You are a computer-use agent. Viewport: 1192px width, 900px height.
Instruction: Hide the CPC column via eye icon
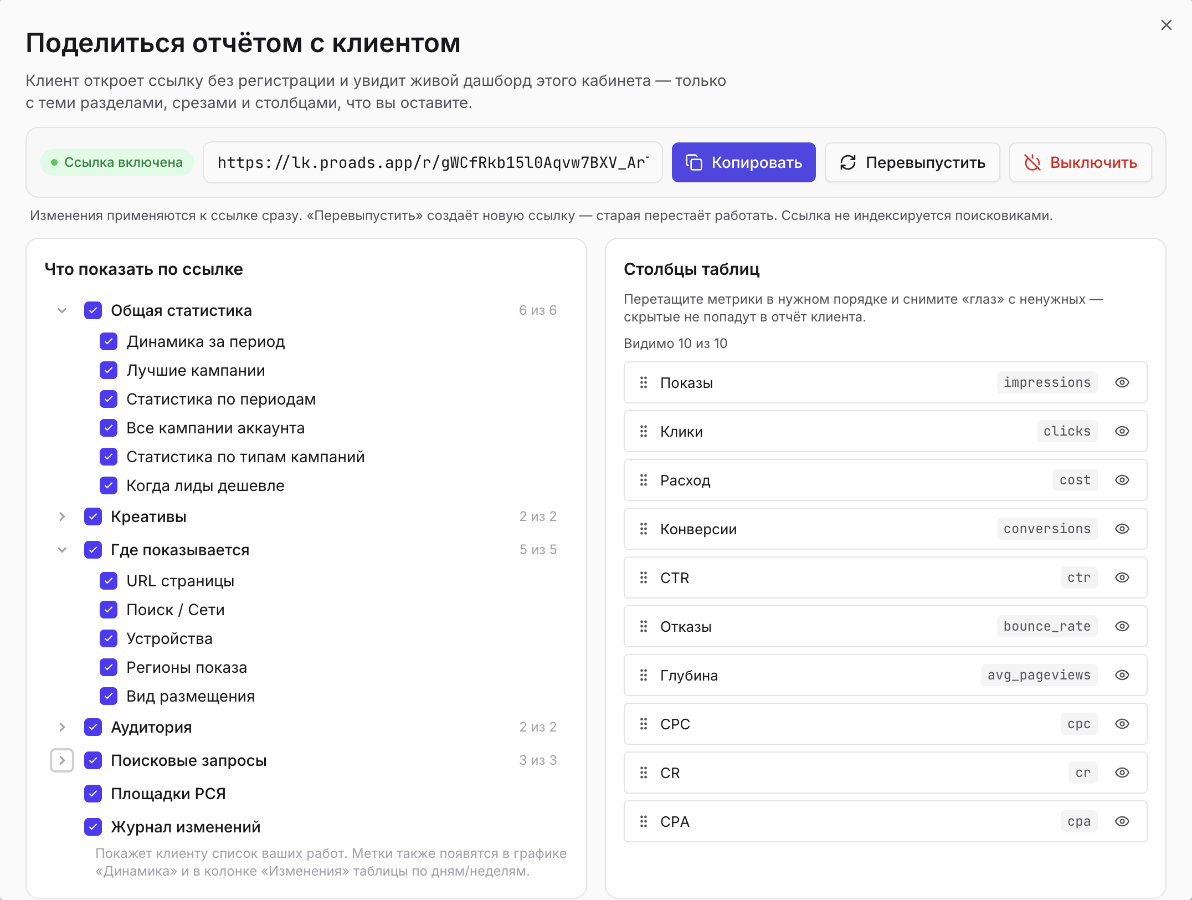(x=1122, y=724)
